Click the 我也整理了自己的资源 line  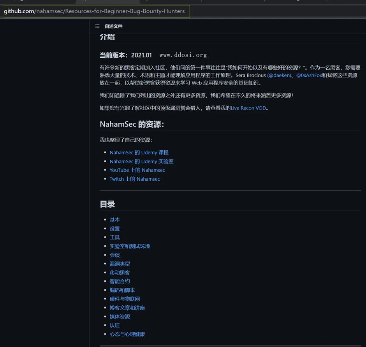point(126,140)
